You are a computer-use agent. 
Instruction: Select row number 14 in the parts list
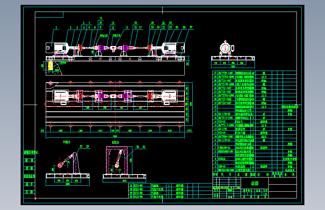[x=215, y=121]
